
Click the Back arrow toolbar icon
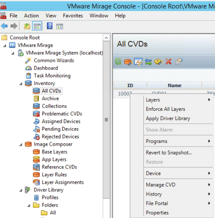point(4,26)
